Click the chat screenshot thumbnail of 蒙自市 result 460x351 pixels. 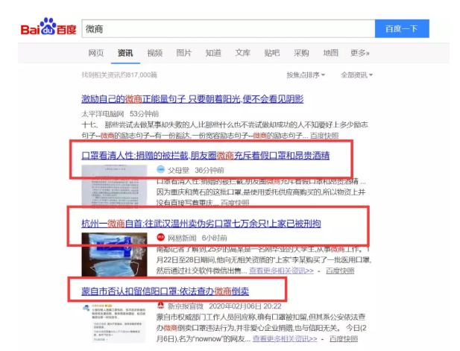[x=114, y=323]
